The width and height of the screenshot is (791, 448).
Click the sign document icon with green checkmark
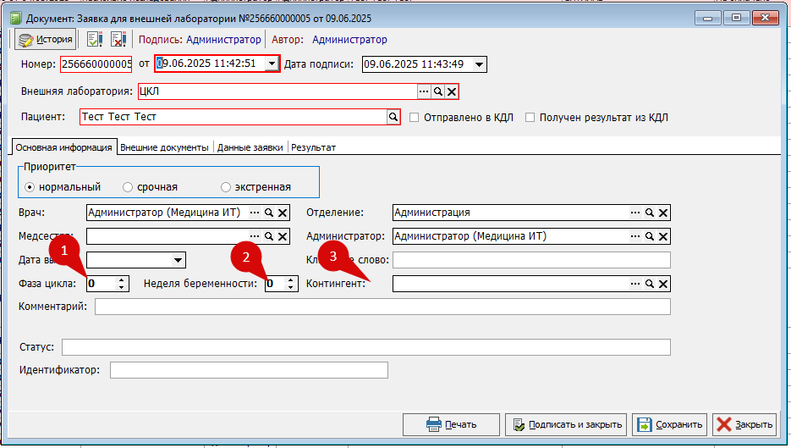point(95,39)
